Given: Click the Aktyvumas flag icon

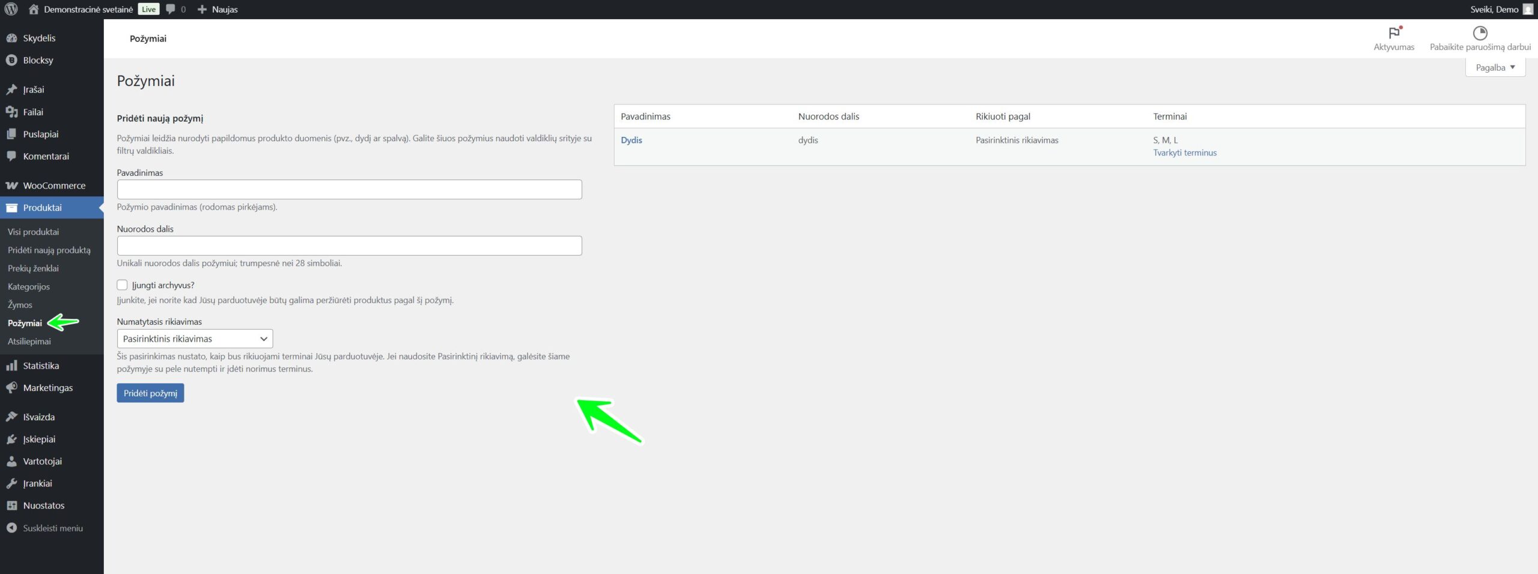Looking at the screenshot, I should [1393, 33].
